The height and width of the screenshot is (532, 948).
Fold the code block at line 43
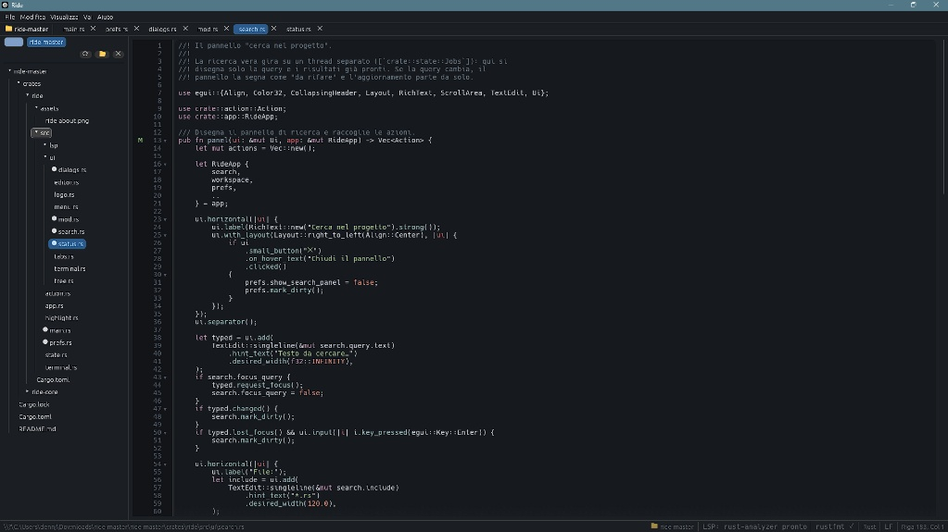(x=165, y=377)
